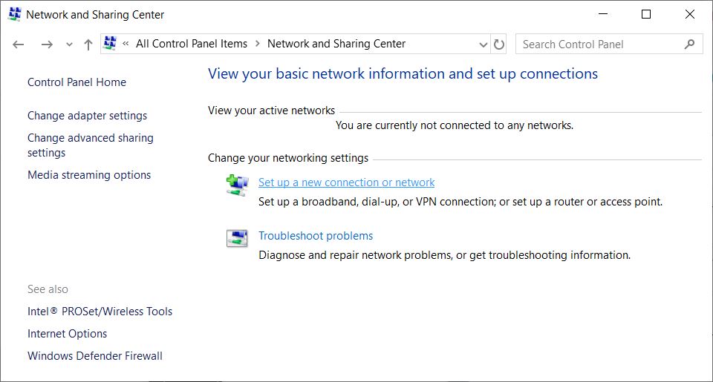This screenshot has height=382, width=713.
Task: Open the chevron after All Control Panel Items
Action: click(258, 44)
